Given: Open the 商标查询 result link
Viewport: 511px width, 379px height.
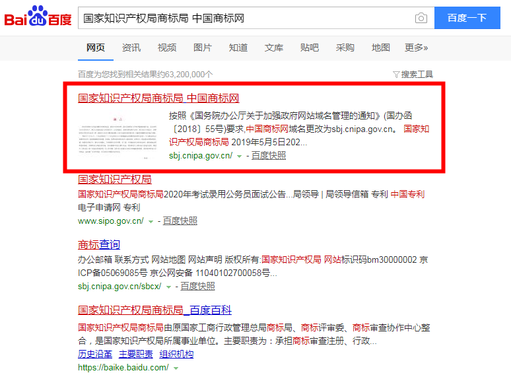Looking at the screenshot, I should [99, 244].
